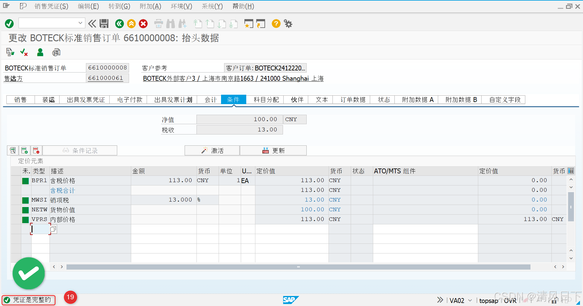Click the BOTECK外部客户3 address link
The image size is (583, 306).
click(233, 78)
